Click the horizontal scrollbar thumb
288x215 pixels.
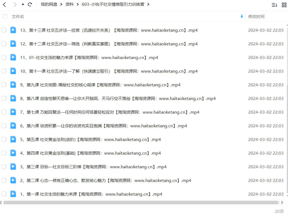pos(140,202)
